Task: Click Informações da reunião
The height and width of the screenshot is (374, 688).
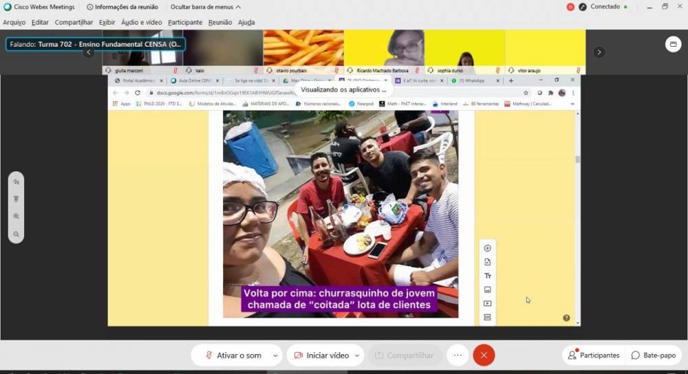Action: pyautogui.click(x=124, y=7)
